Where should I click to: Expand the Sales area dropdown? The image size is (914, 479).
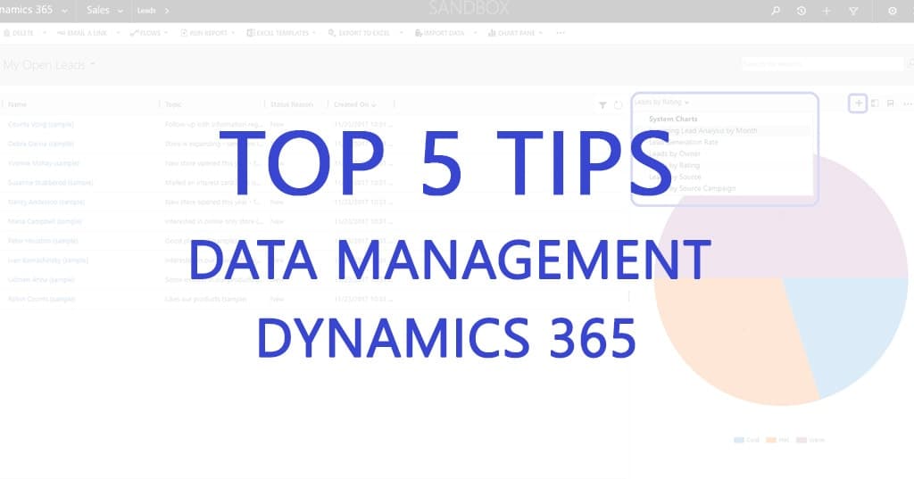coord(120,11)
